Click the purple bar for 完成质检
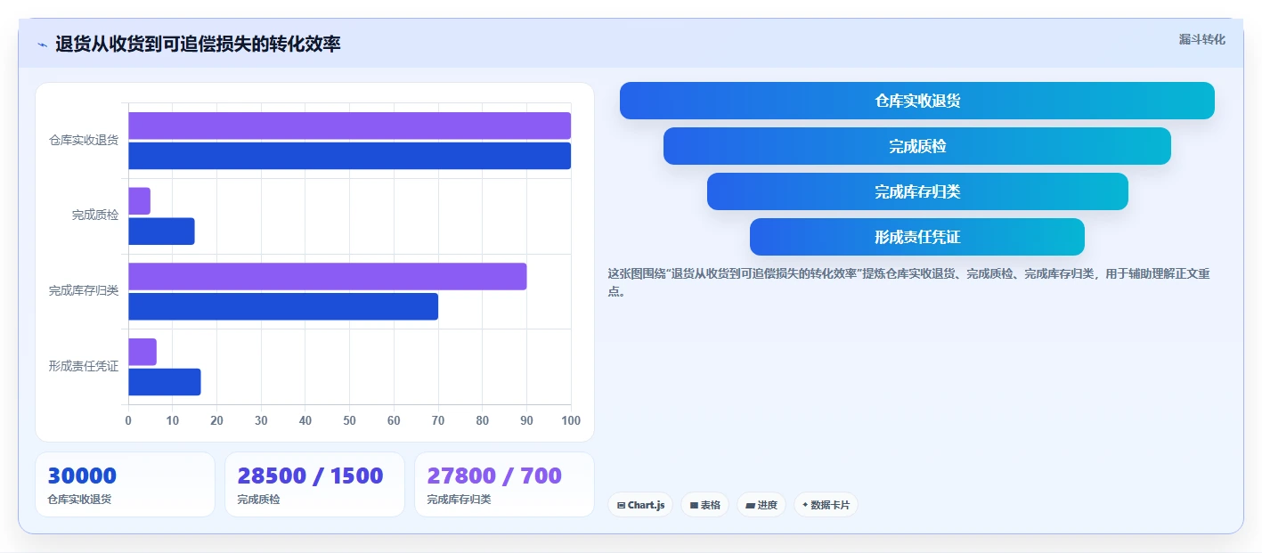The image size is (1262, 553). [x=139, y=201]
